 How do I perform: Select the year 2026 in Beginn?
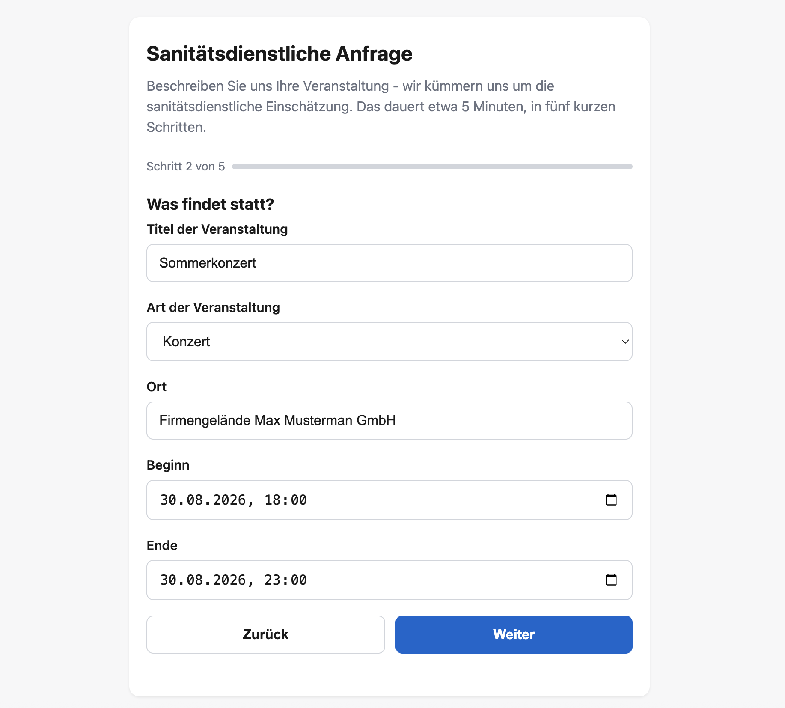pyautogui.click(x=229, y=500)
